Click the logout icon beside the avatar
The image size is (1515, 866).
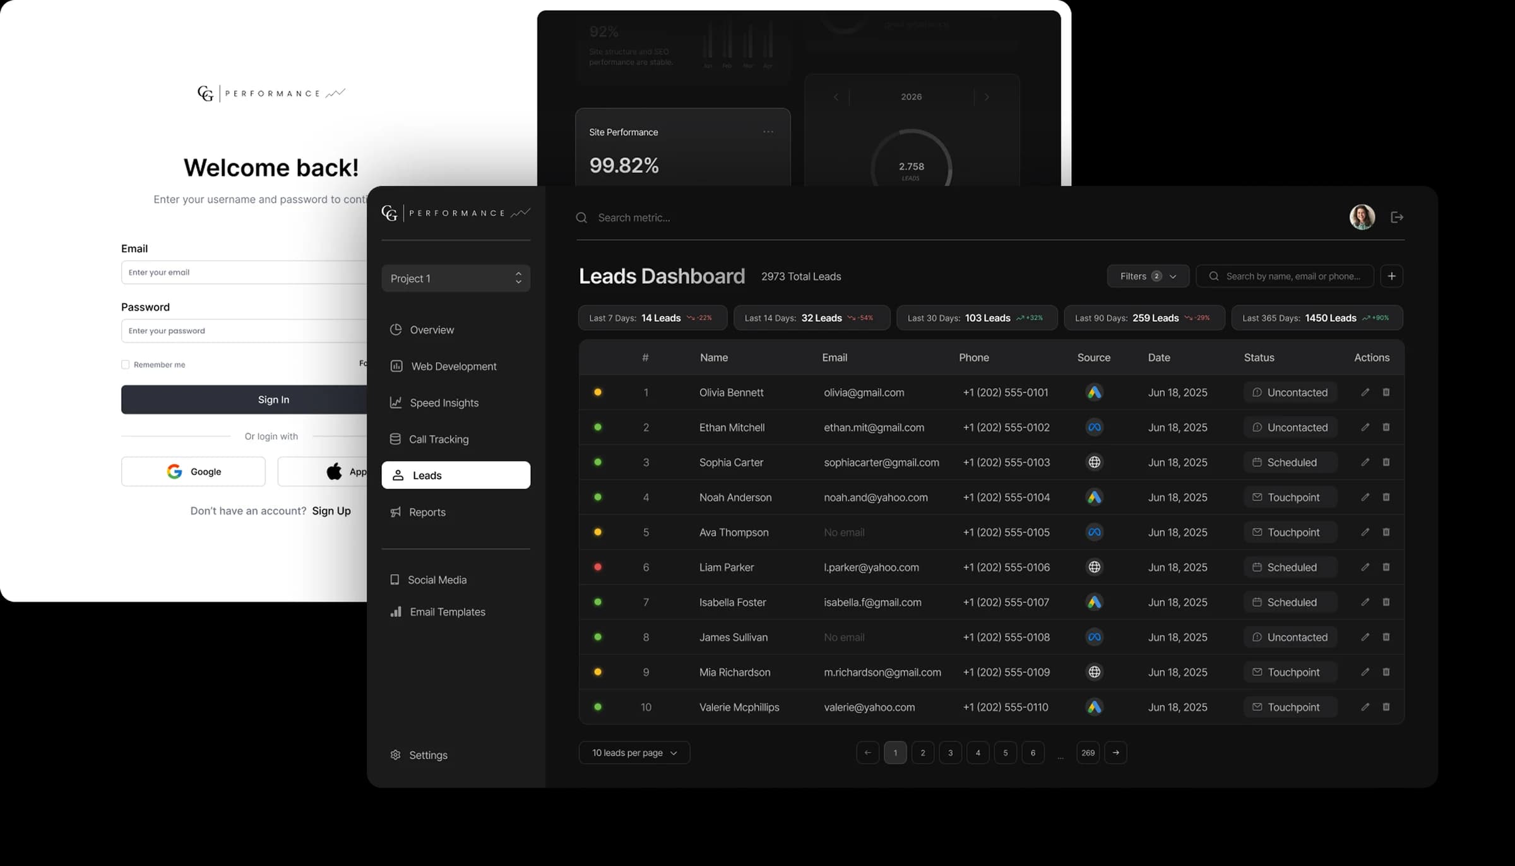coord(1397,217)
